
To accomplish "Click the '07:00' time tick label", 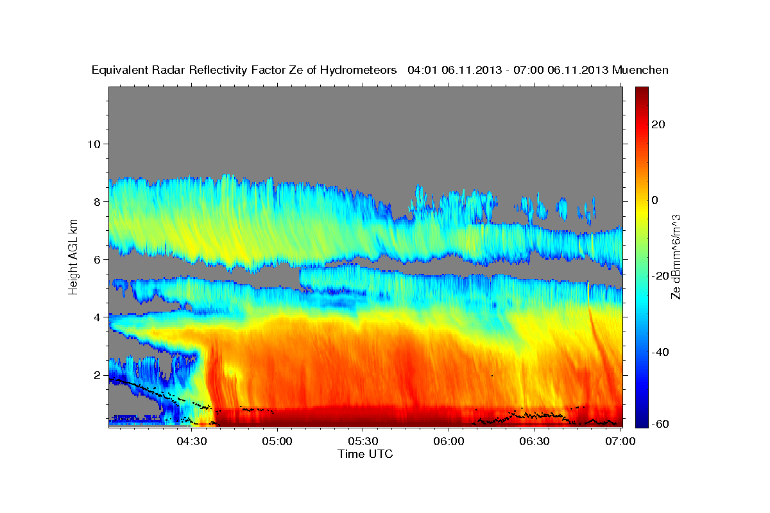I will tap(620, 441).
